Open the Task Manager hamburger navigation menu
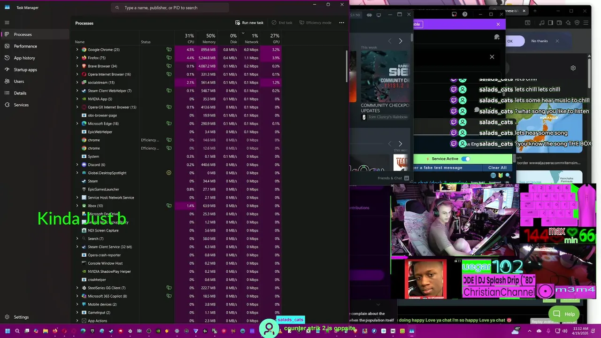The width and height of the screenshot is (601, 338). coord(7,23)
